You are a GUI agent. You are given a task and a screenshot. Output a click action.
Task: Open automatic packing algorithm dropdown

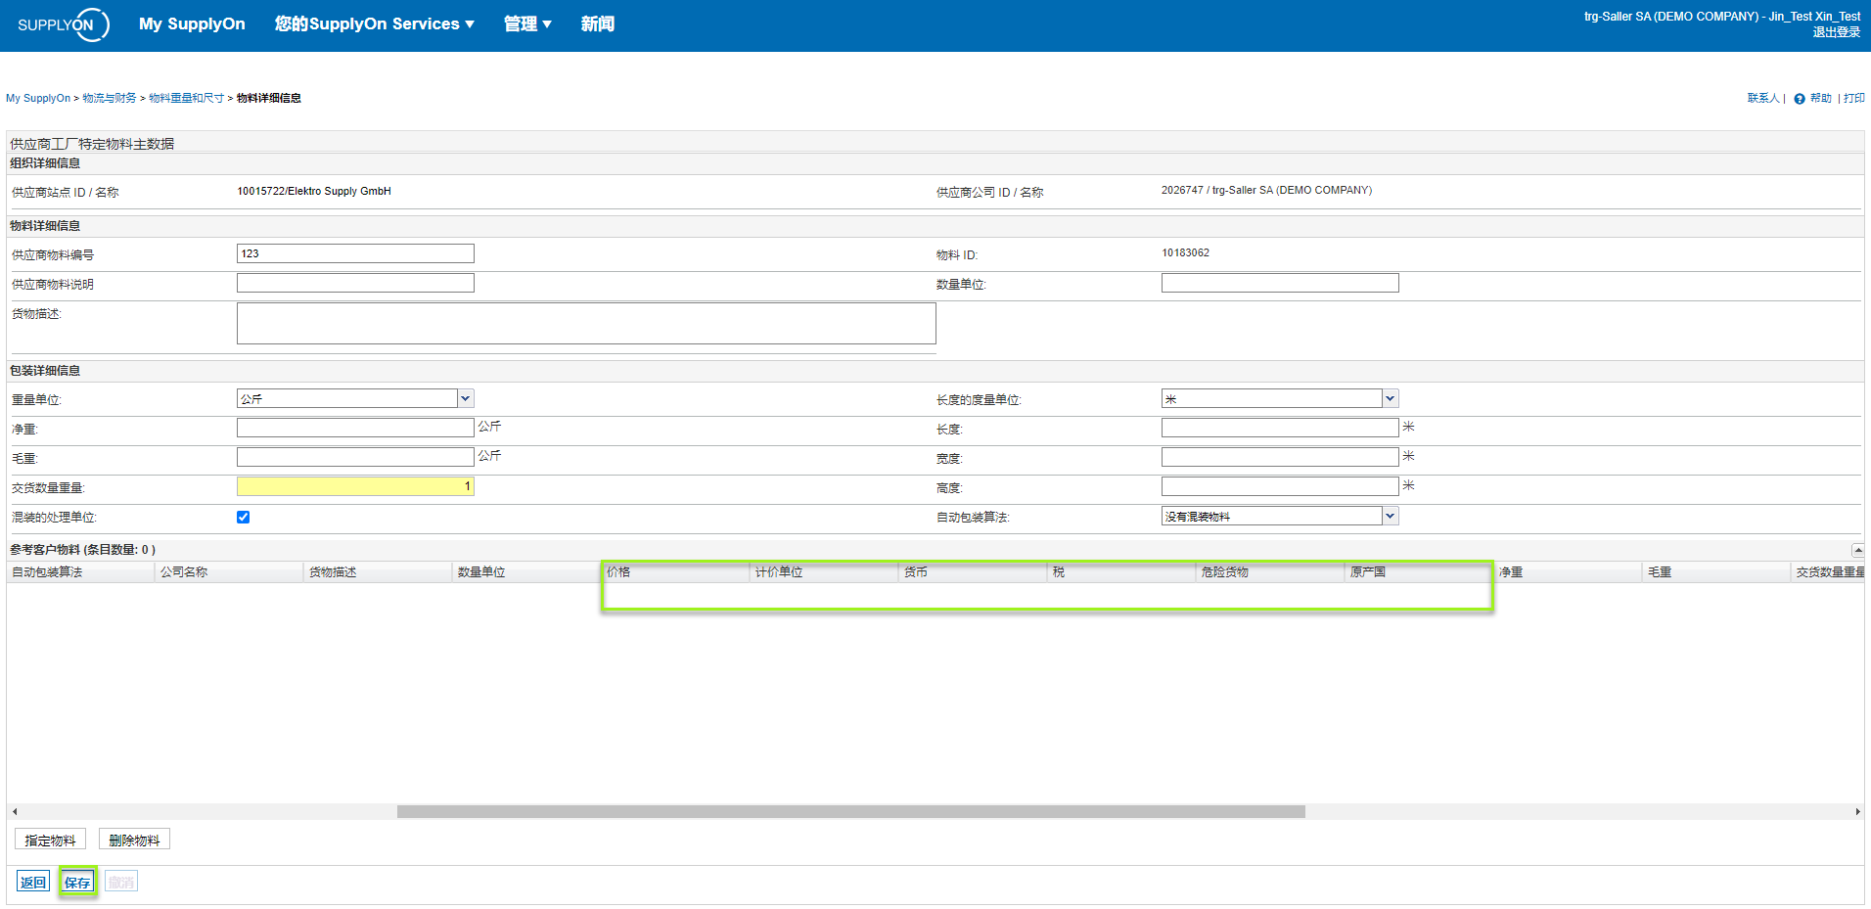tap(1391, 516)
